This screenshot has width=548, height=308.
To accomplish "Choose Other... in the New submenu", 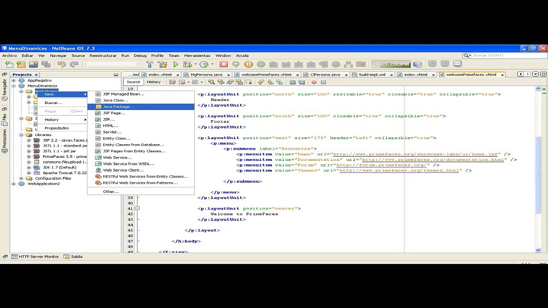I will [x=141, y=192].
